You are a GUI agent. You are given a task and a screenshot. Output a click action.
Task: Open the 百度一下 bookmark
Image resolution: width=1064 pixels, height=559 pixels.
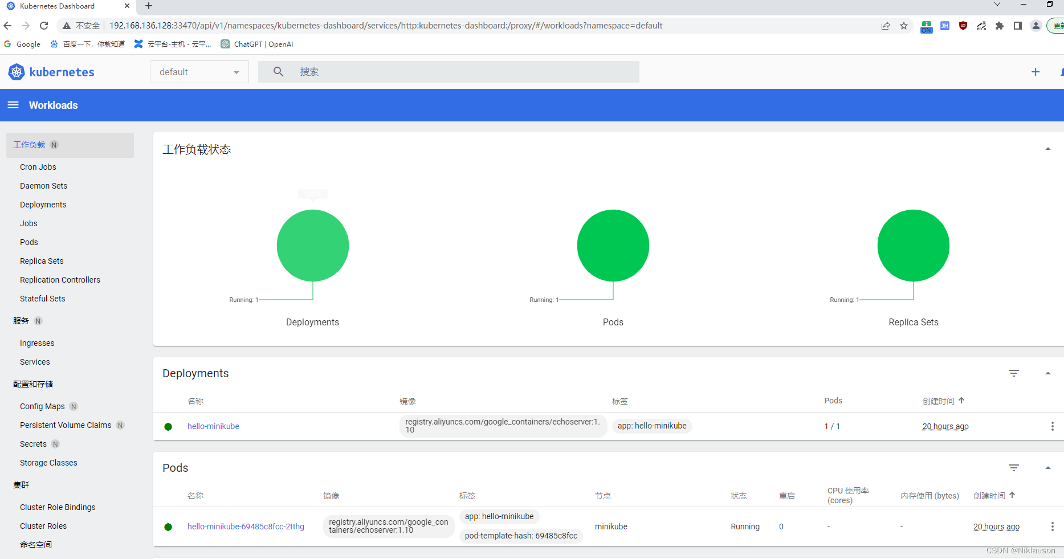click(88, 44)
